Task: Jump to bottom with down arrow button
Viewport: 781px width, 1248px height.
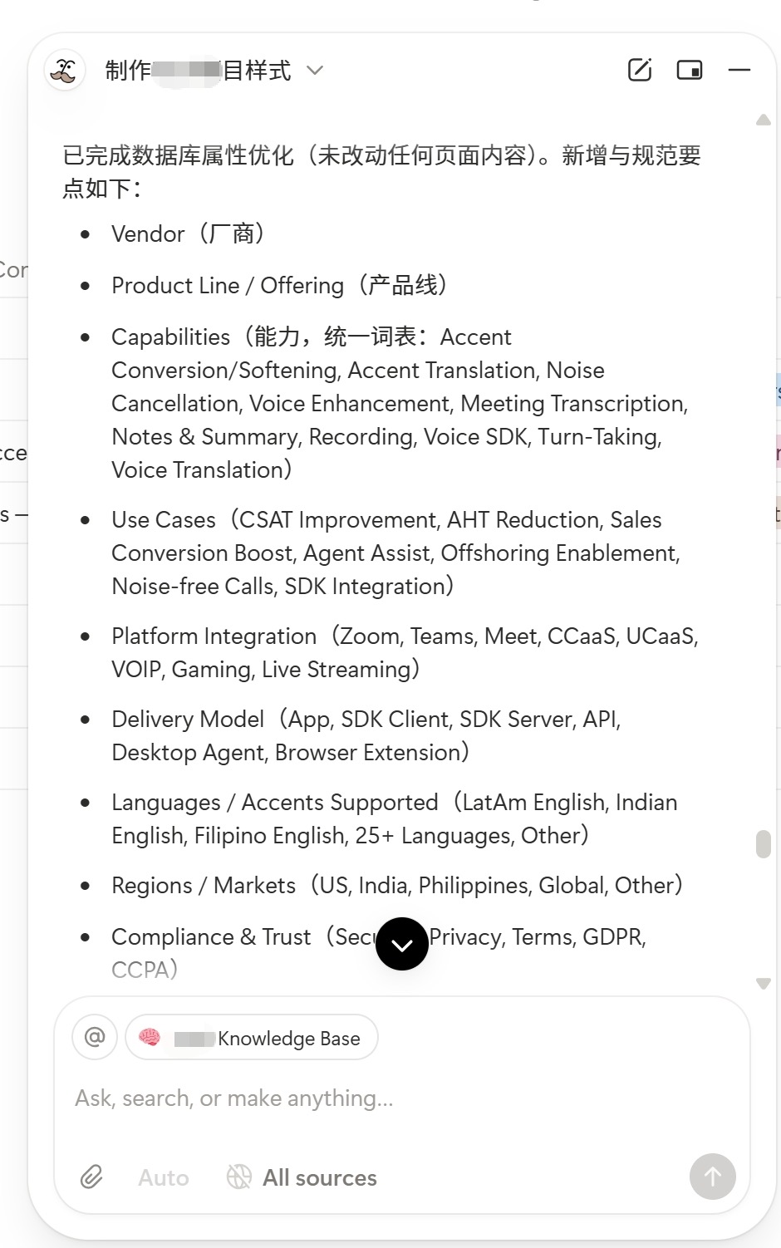Action: point(402,944)
